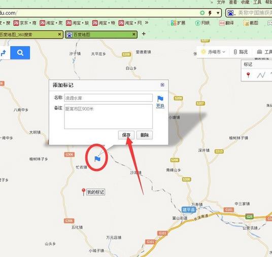Close the 百度地图_360搜索 tab
Image resolution: width=272 pixels, height=257 pixels.
tap(59, 34)
